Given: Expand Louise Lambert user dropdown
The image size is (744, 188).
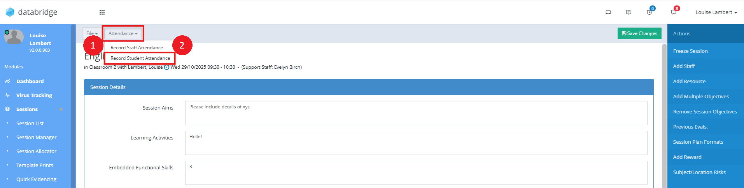Looking at the screenshot, I should pyautogui.click(x=716, y=12).
